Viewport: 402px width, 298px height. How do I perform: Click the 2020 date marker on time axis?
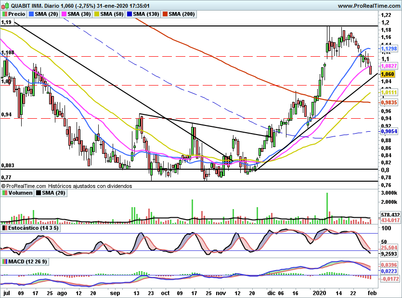[x=320, y=293]
